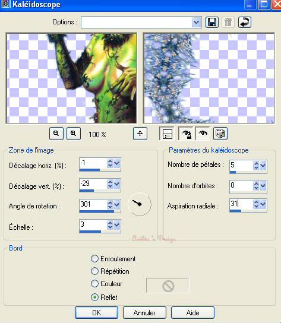Select the Répétition radio button
This screenshot has width=281, height=323.
click(94, 271)
